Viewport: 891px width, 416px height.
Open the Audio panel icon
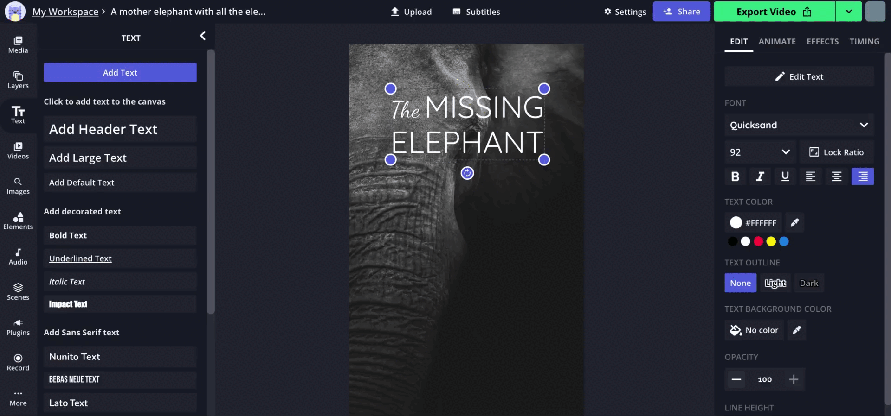click(18, 256)
